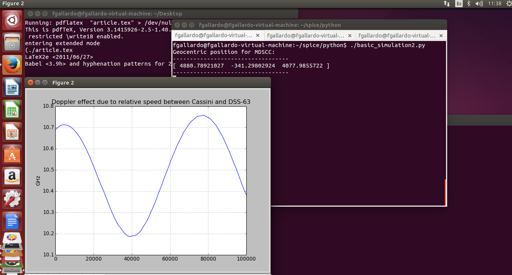Viewport: 512px width, 275px height.
Task: Open System Settings from the launcher
Action: coord(11,199)
